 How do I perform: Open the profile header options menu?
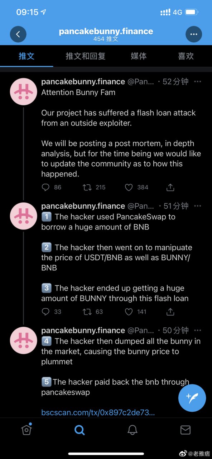point(194,34)
